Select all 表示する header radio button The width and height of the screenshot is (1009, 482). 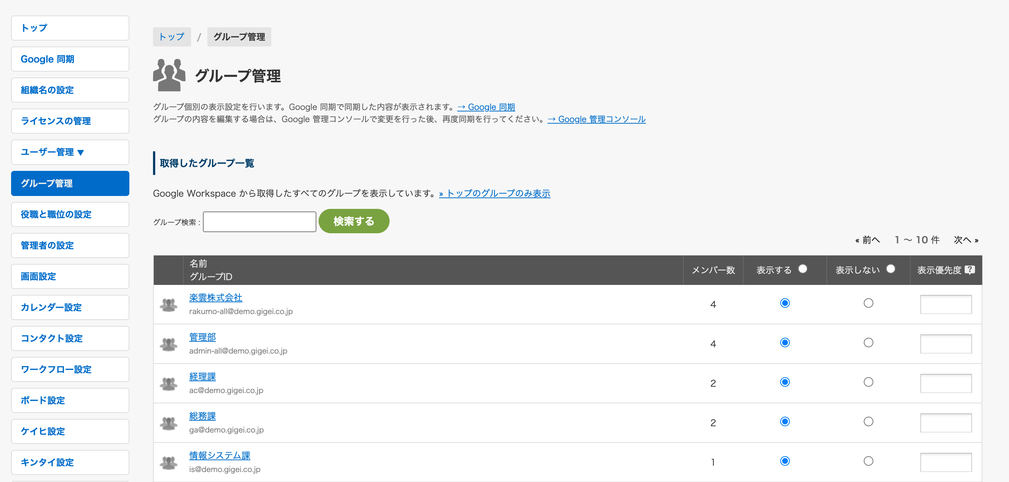pos(802,269)
